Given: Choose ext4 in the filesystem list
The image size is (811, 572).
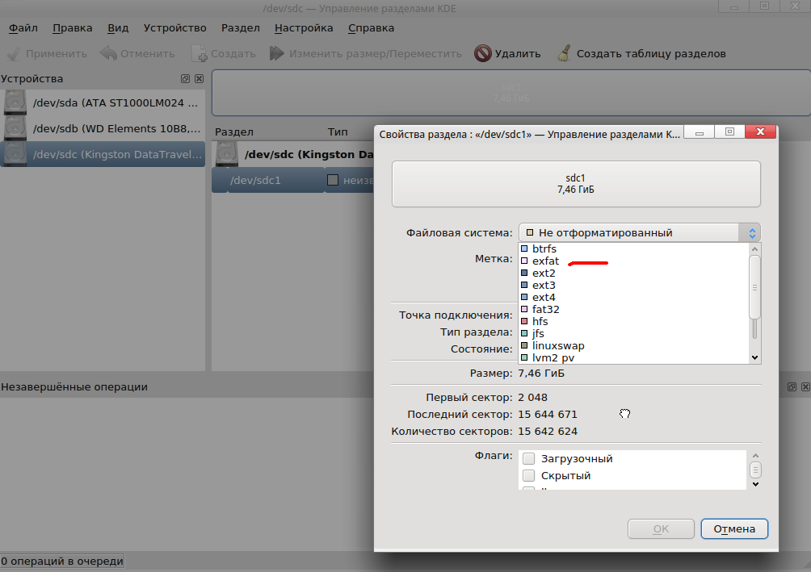Looking at the screenshot, I should tap(633, 297).
